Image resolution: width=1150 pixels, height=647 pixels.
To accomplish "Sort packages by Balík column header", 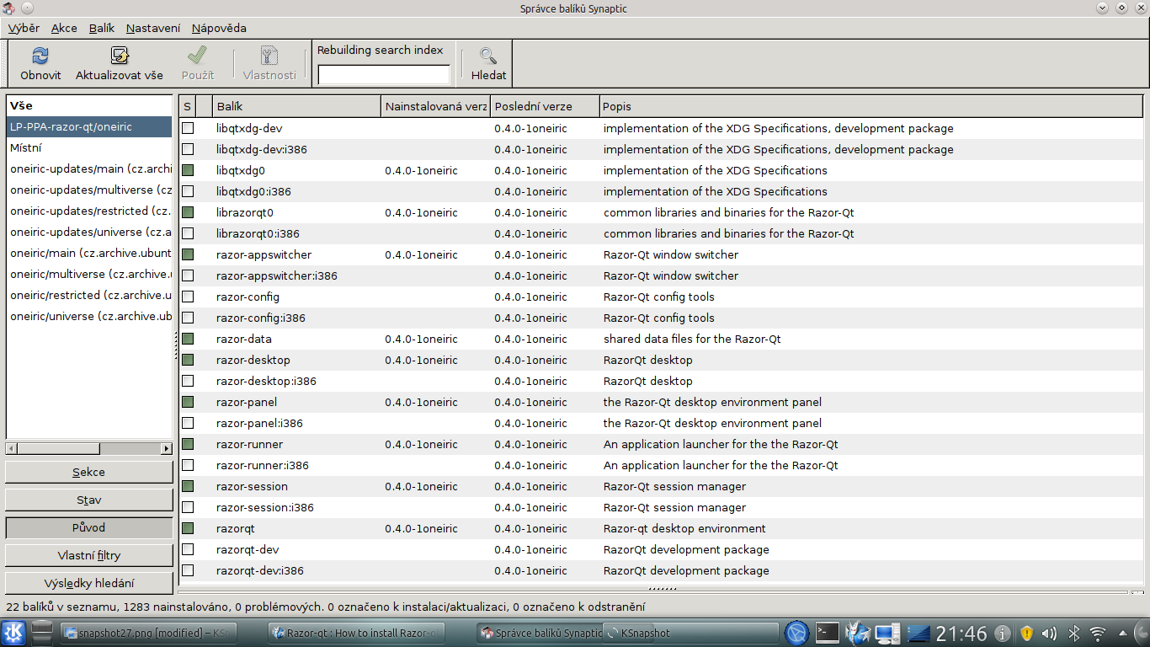I will point(296,106).
